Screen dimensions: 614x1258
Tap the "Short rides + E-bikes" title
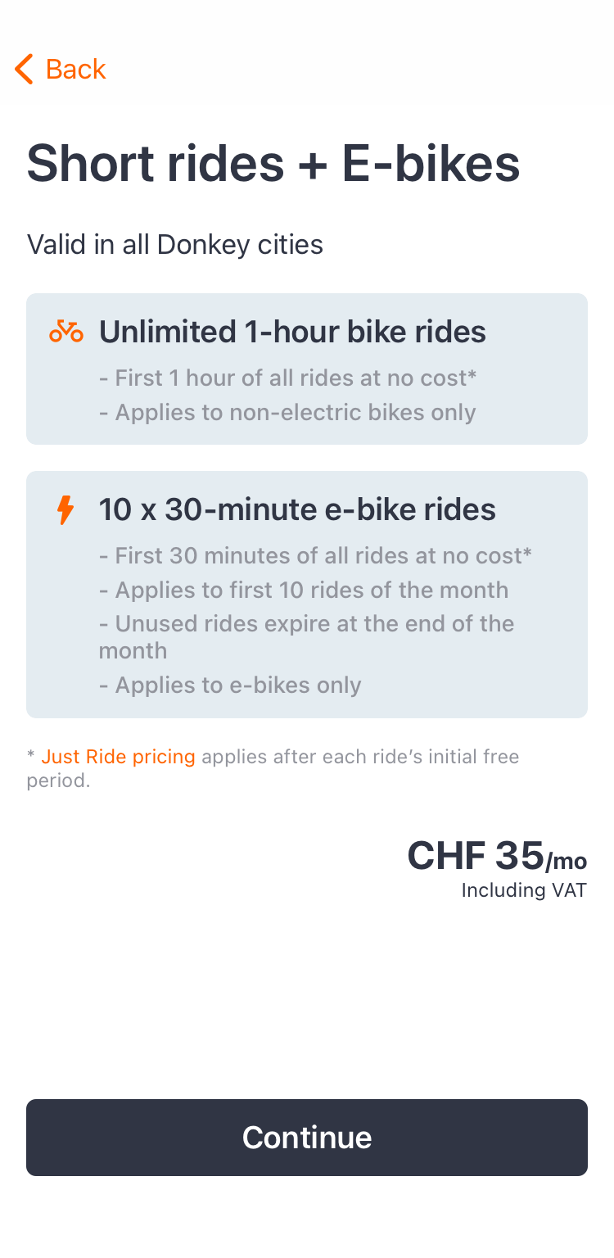coord(273,162)
